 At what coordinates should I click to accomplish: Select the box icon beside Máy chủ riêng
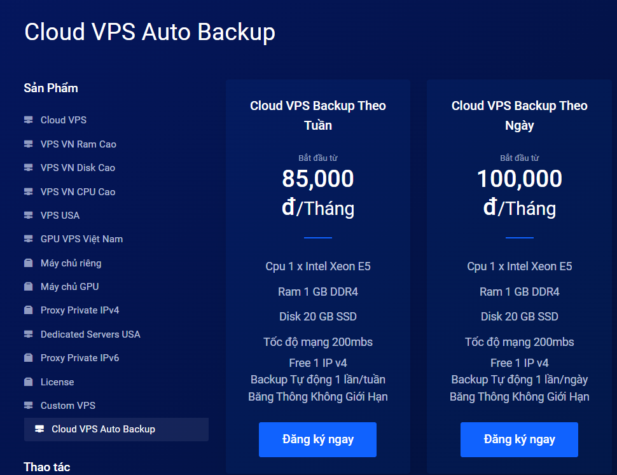[29, 263]
